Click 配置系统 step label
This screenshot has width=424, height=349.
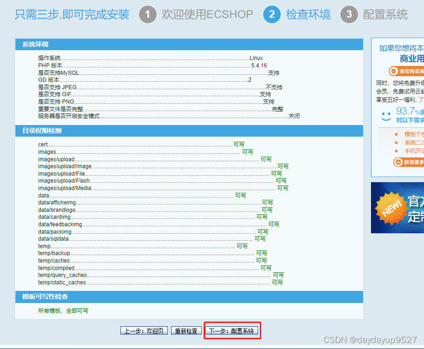(x=385, y=14)
